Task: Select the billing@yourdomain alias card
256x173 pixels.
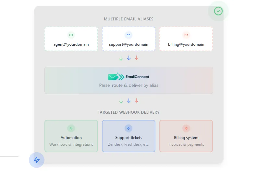Action: (186, 39)
